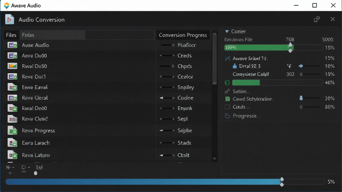The width and height of the screenshot is (342, 192).
Task: Click the plus add icon below file list
Action: (10, 173)
